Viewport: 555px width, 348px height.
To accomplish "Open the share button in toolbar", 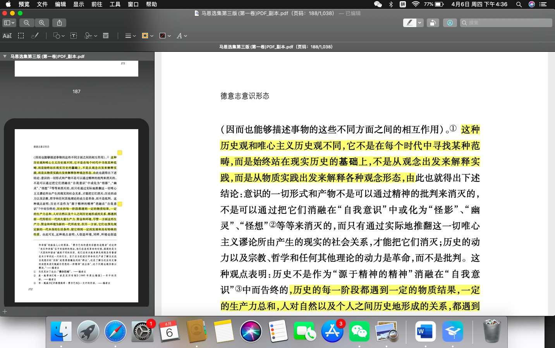I will tap(59, 23).
